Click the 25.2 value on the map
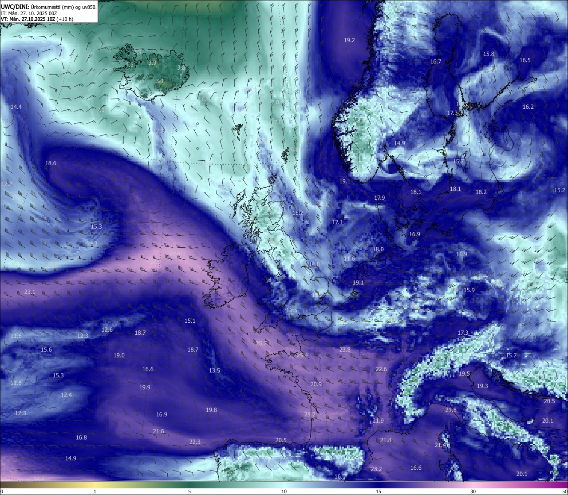 tap(310, 414)
